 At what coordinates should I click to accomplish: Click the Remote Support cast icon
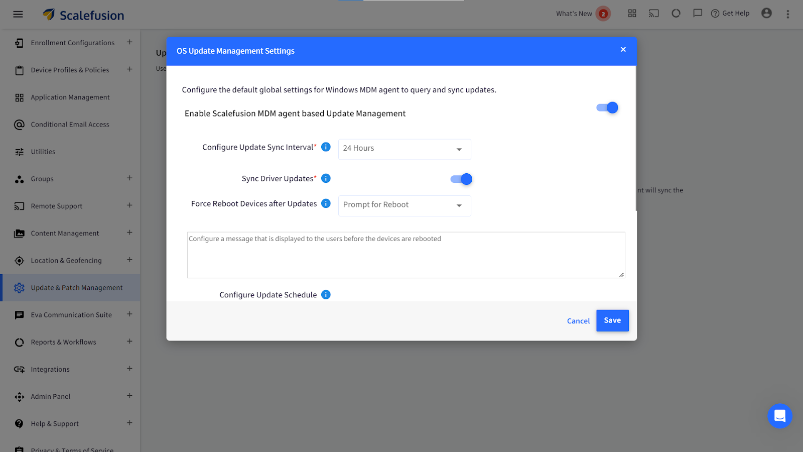coord(19,206)
